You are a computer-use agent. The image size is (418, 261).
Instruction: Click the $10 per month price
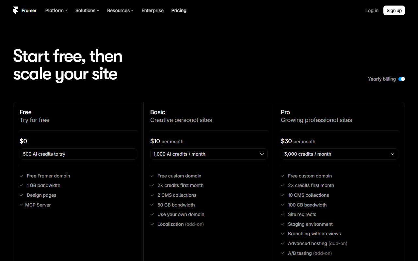tap(167, 141)
